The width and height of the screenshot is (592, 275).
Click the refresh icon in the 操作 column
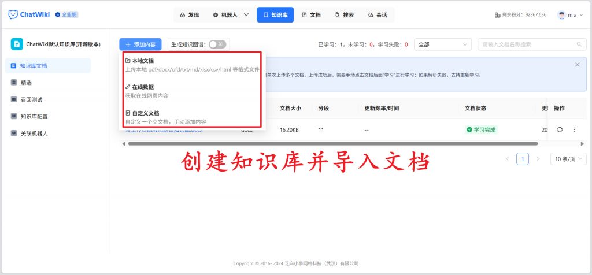(560, 130)
